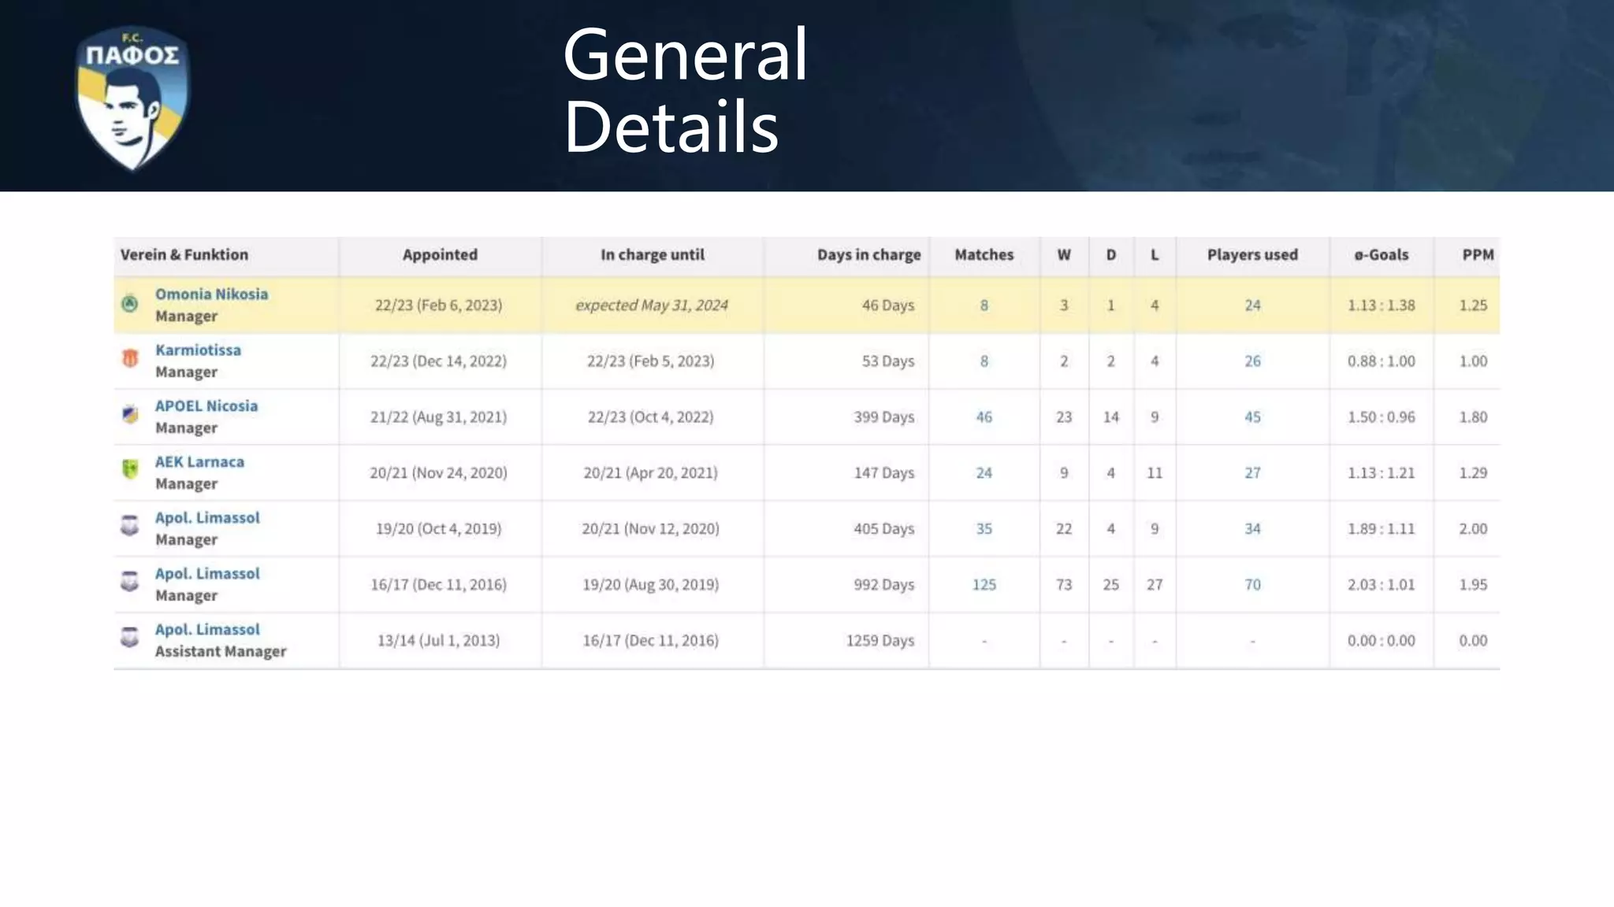Open the AEK Larnaca club link
This screenshot has height=907, width=1614.
click(199, 461)
